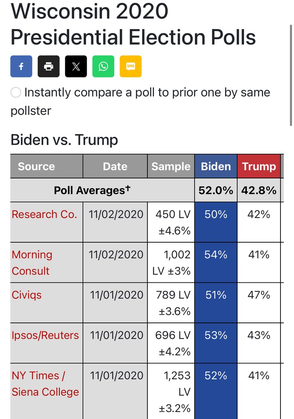Viewport: 294px width, 419px height.
Task: Open Civiqs poll link
Action: (x=27, y=295)
